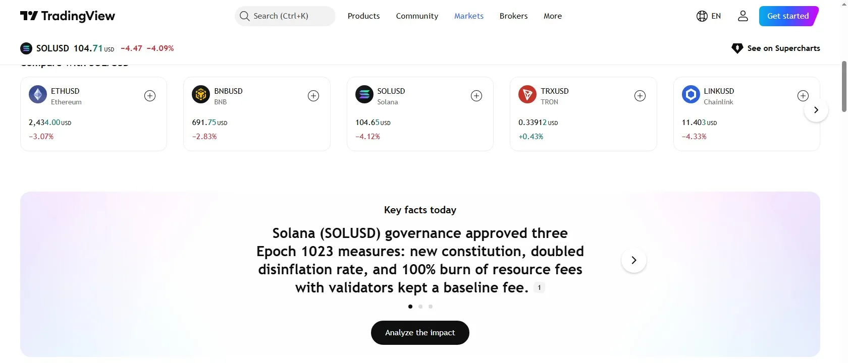
Task: Click the +0.43% TRON change
Action: [531, 137]
